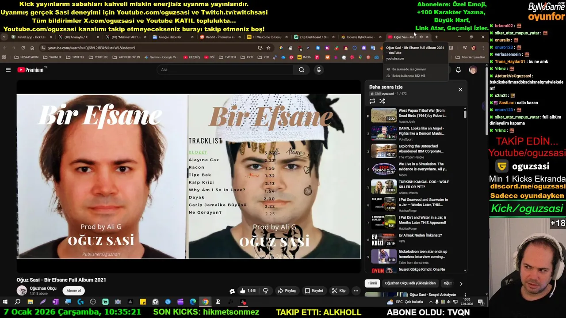566x318 pixels.
Task: Play Ev Almak Neden İmkansız video
Action: click(x=413, y=240)
